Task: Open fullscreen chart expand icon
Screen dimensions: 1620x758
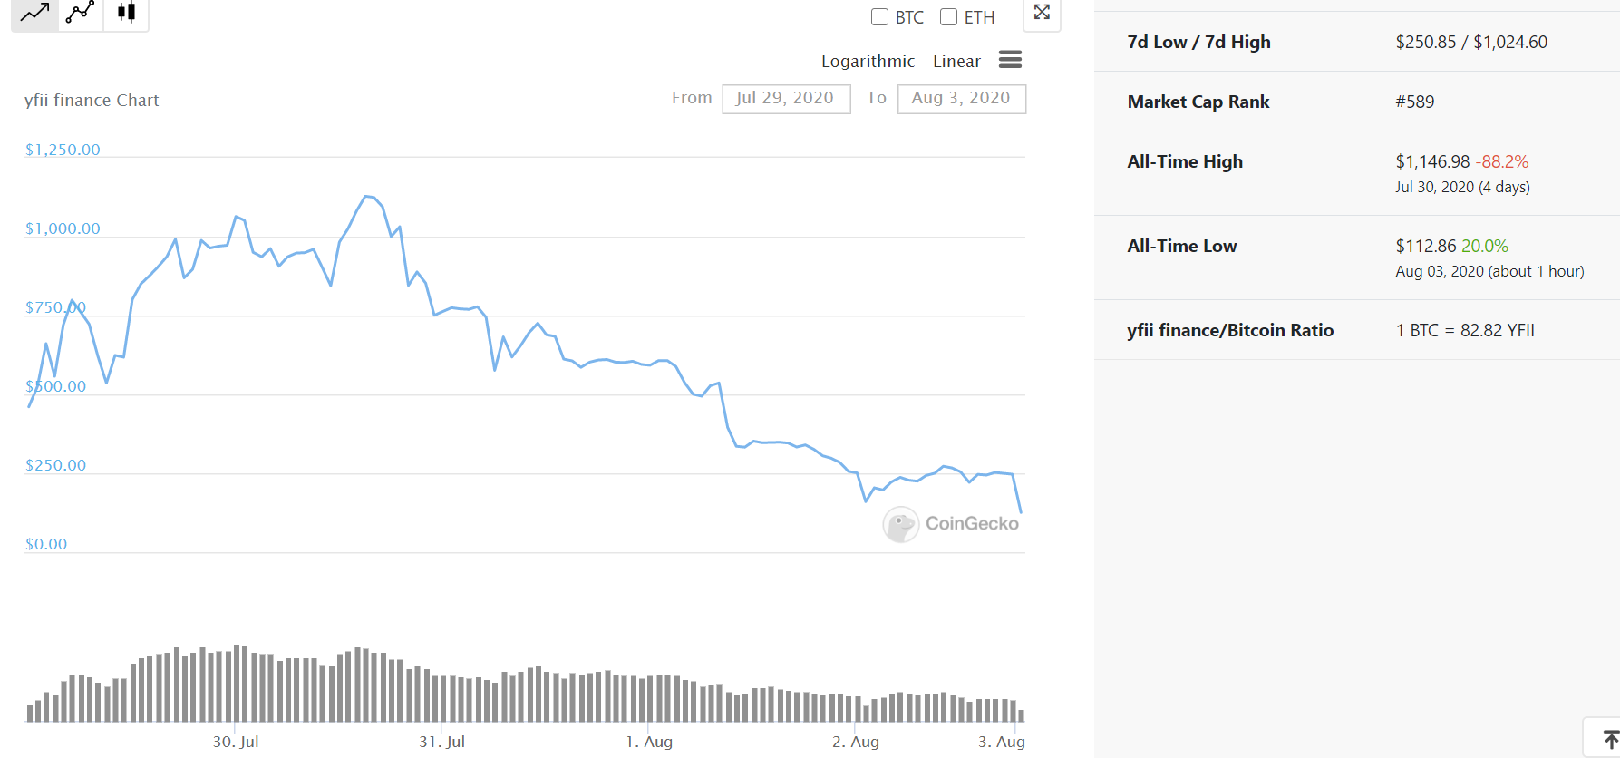Action: pyautogui.click(x=1042, y=13)
